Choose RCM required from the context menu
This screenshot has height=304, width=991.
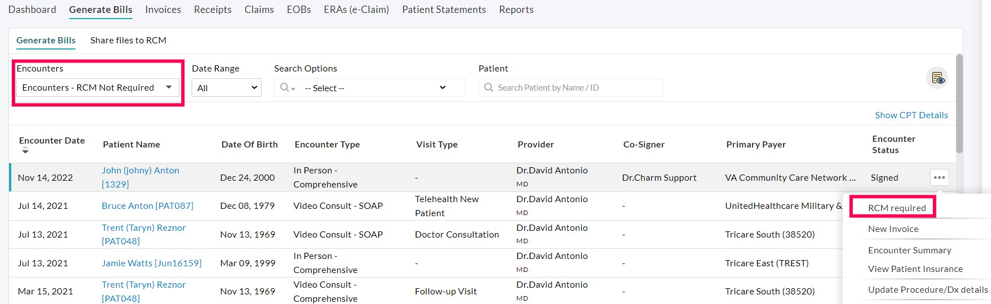point(897,208)
